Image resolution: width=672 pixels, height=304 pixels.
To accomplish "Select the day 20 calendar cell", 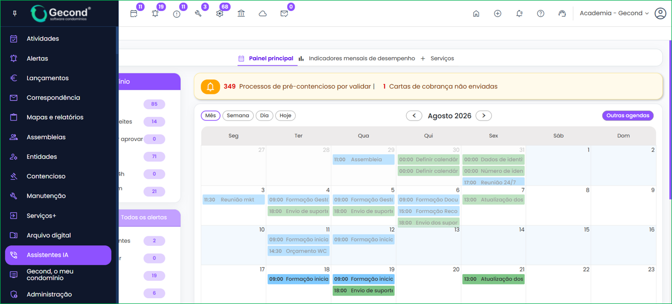I will tap(428, 285).
